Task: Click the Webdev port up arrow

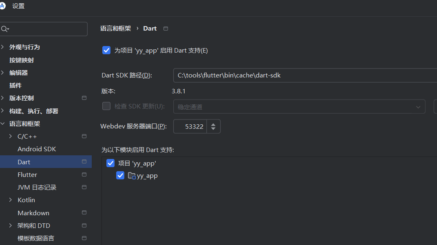Action: 213,124
